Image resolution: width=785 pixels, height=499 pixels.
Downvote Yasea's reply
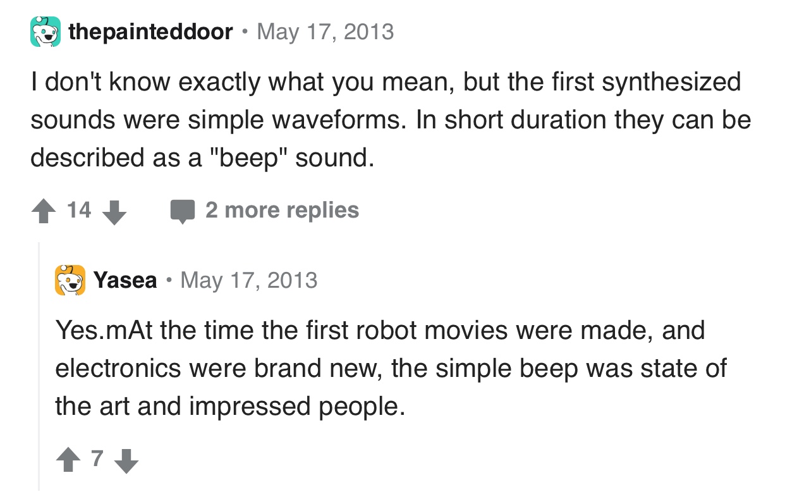click(126, 460)
